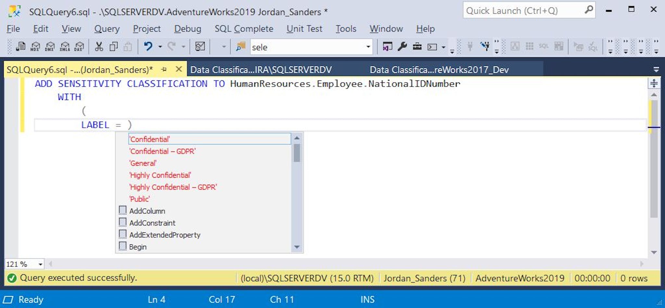
Task: Pick the 'Public' label suggestion
Action: (140, 199)
